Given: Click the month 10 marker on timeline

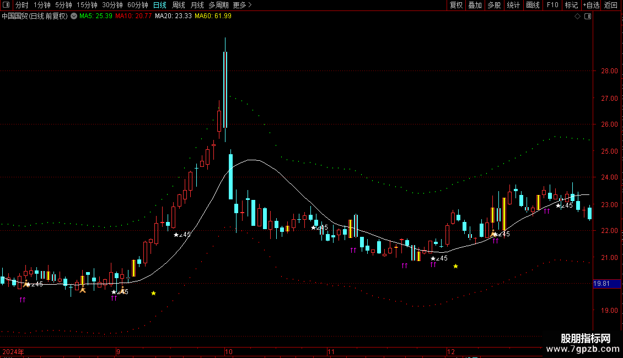Looking at the screenshot, I should (228, 352).
